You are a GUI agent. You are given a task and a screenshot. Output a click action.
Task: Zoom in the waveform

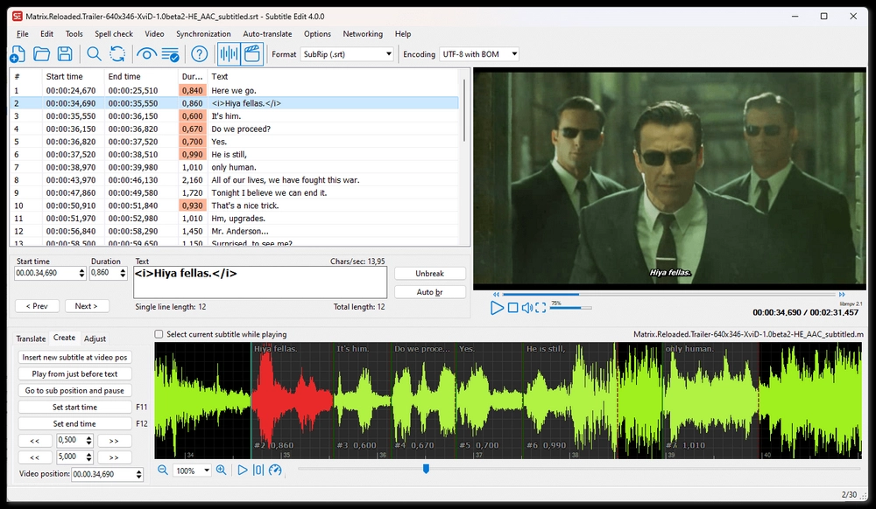click(x=222, y=470)
